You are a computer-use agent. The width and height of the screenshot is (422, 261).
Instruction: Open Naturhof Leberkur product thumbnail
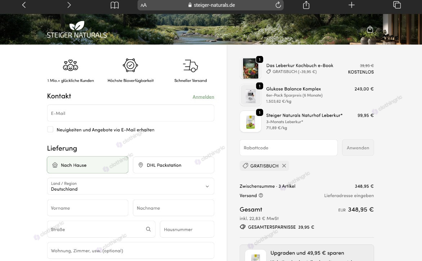point(251,121)
